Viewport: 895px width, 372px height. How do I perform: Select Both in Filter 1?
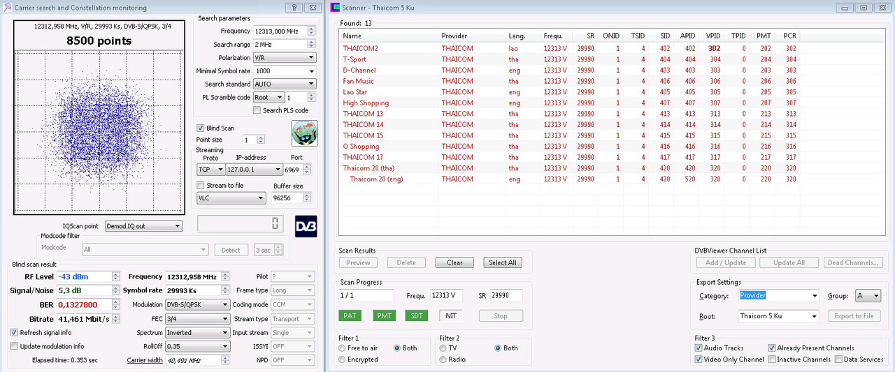pos(397,348)
